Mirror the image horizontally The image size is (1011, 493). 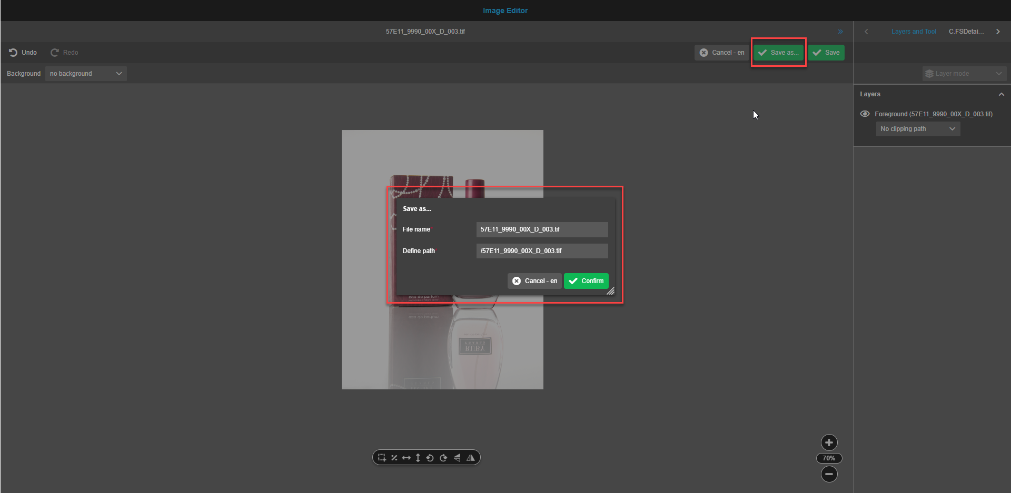pyautogui.click(x=471, y=457)
